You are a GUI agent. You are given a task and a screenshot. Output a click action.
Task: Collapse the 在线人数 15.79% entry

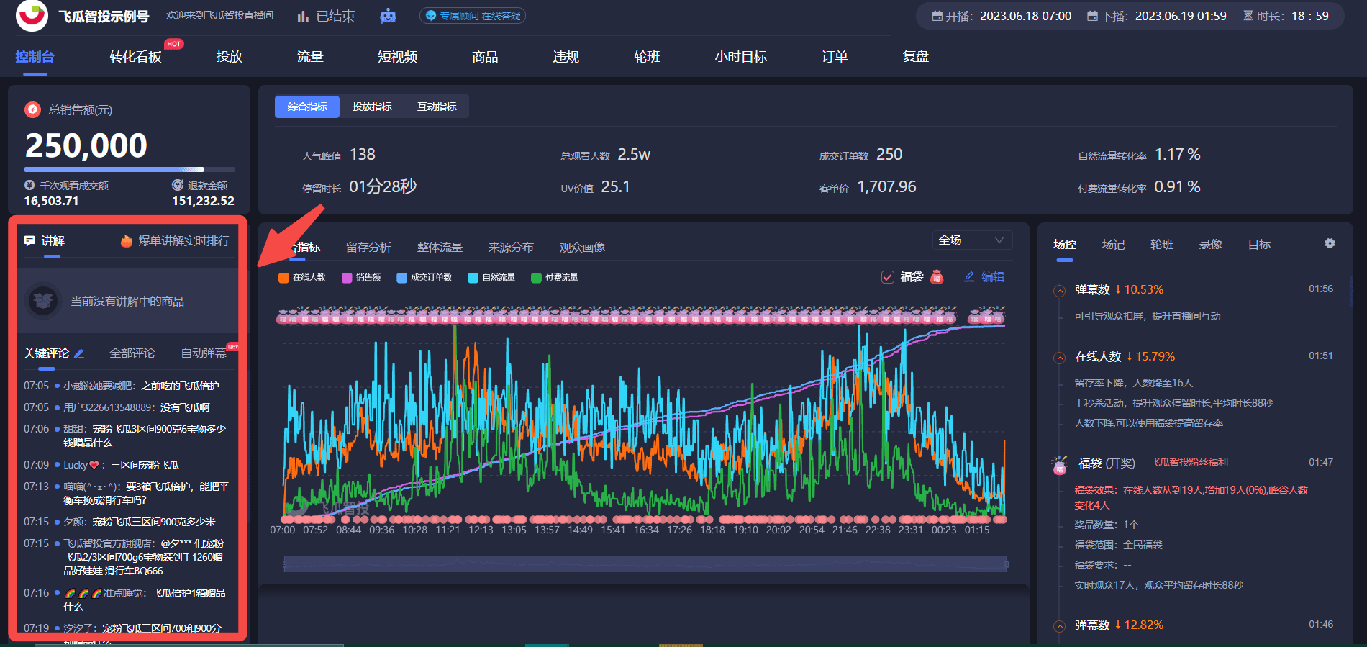coord(1060,358)
